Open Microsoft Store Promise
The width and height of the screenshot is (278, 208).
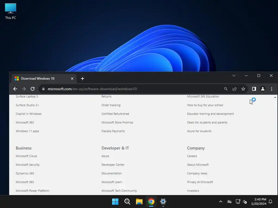click(x=117, y=122)
